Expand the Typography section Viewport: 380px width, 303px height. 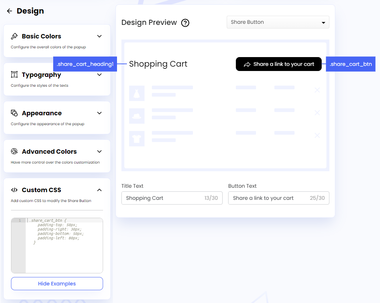pos(99,75)
